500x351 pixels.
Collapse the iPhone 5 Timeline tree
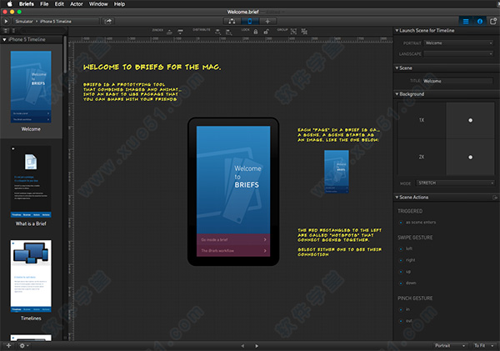click(x=4, y=39)
